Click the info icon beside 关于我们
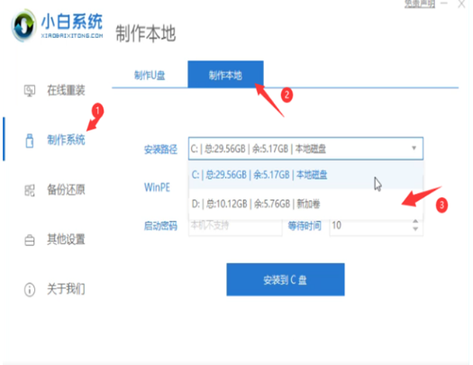473x365 pixels. 30,289
